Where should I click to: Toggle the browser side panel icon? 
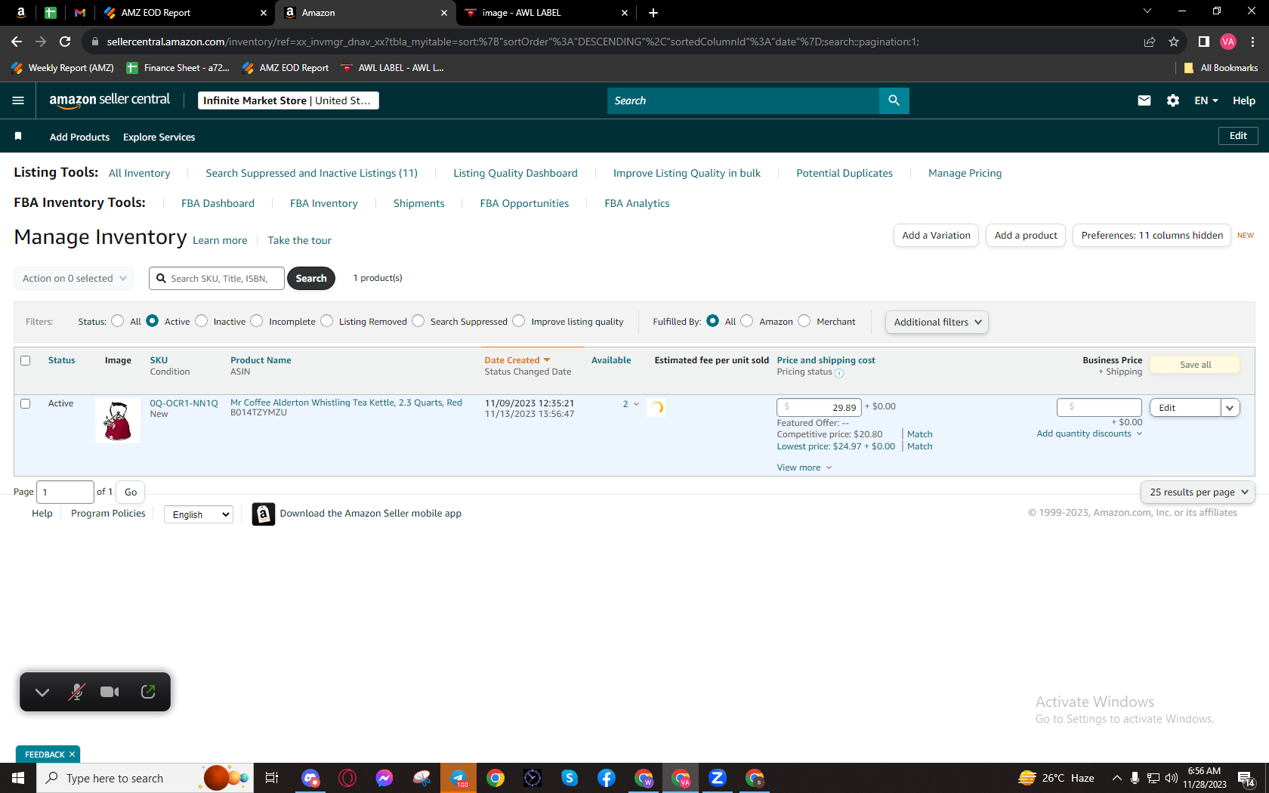[x=1204, y=42]
